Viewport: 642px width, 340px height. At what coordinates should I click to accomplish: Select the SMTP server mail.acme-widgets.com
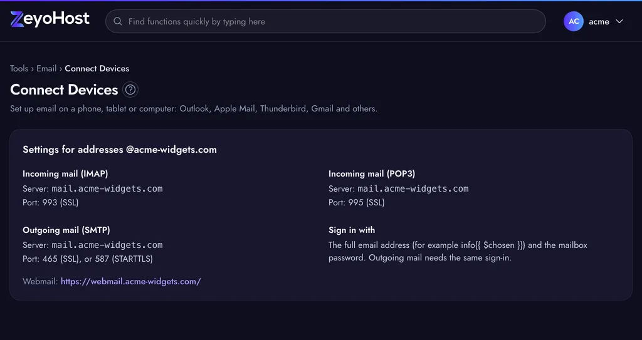pyautogui.click(x=107, y=245)
